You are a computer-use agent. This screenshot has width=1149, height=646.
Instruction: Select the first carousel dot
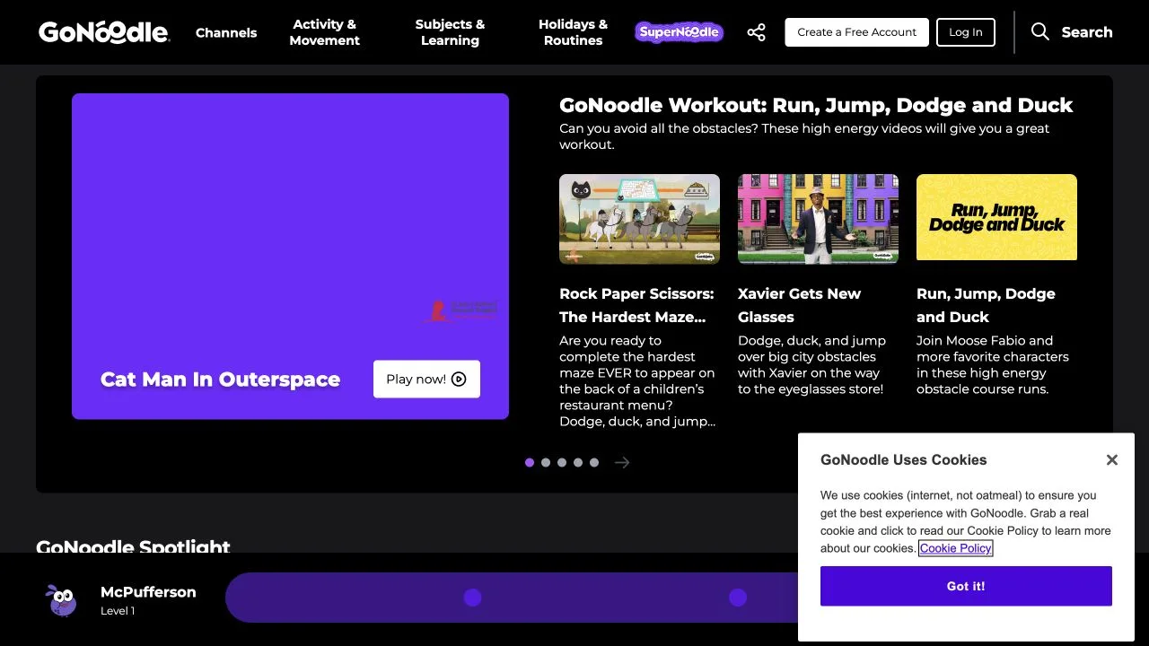[530, 463]
